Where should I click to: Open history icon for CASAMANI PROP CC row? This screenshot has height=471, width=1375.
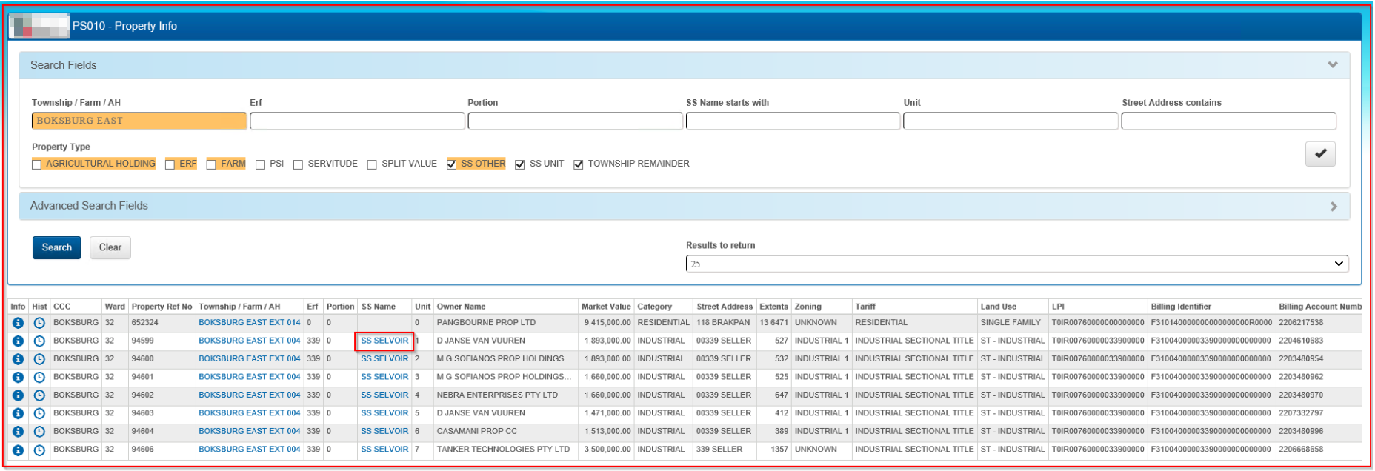39,432
